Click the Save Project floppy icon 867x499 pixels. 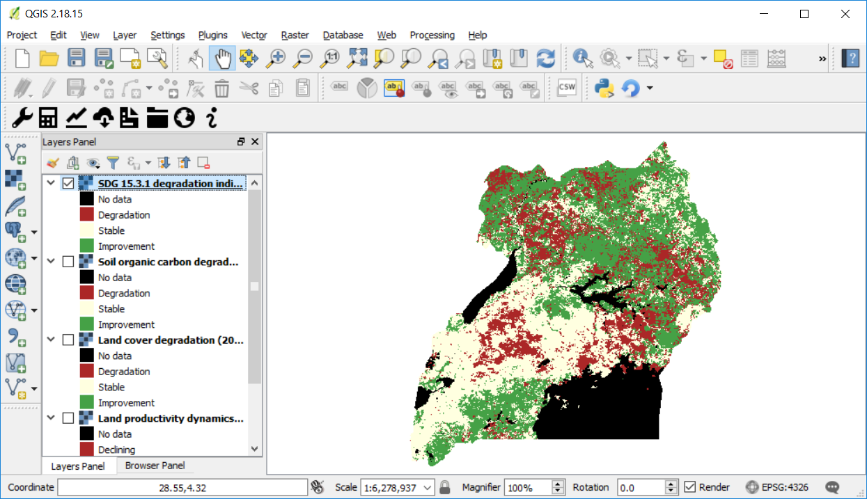76,58
